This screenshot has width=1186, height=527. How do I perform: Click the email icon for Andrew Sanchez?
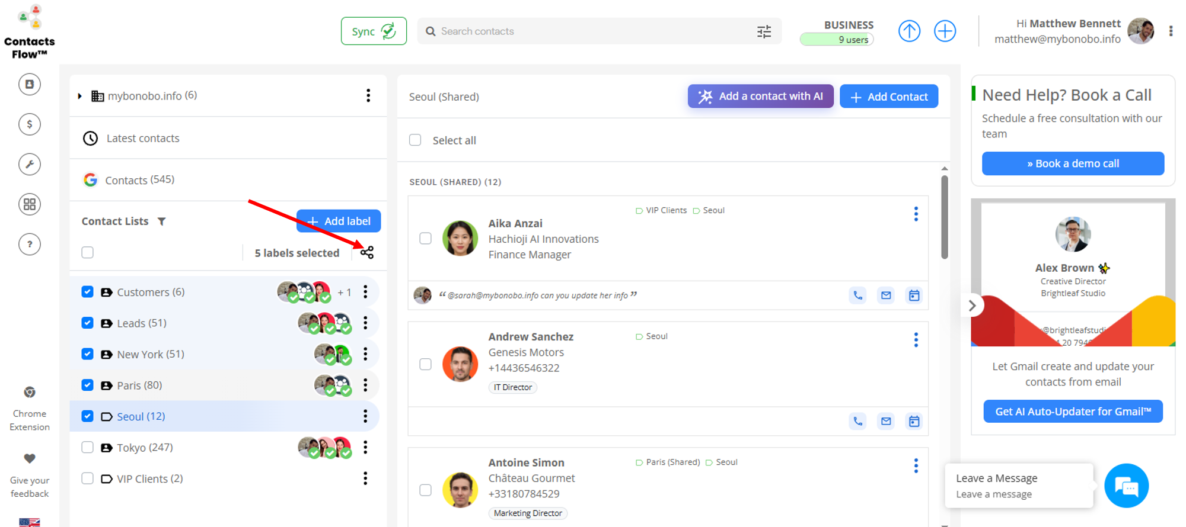(x=886, y=421)
